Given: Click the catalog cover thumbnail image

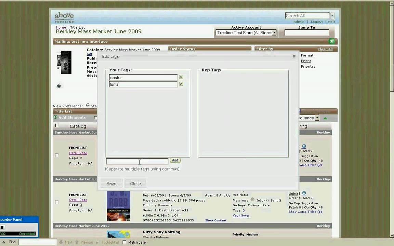Looking at the screenshot, I should click(x=64, y=62).
